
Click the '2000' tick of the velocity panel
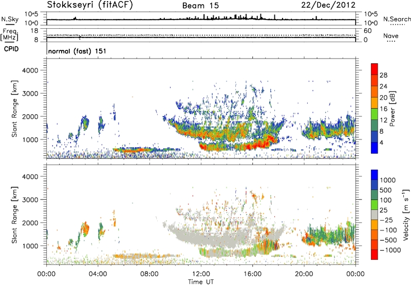point(30,223)
